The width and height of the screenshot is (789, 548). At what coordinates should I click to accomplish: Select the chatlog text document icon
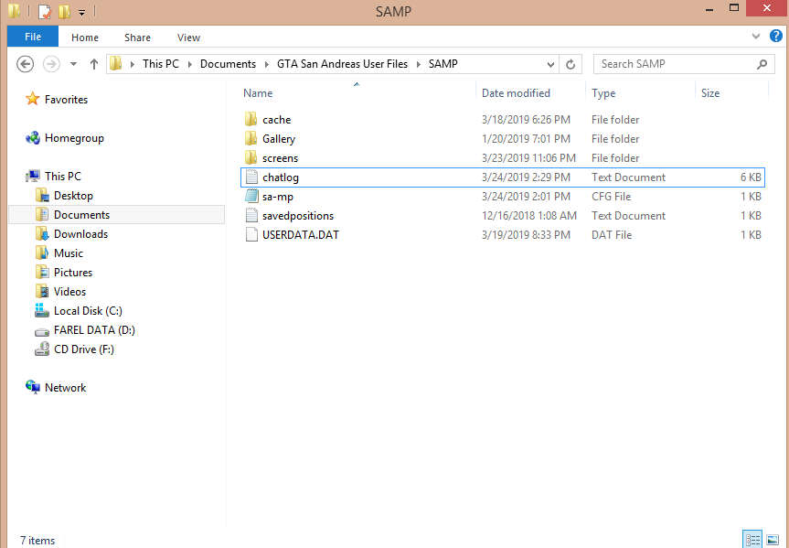(x=251, y=177)
